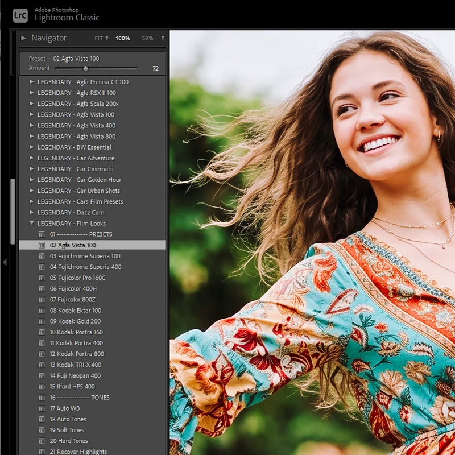Viewport: 455px width, 455px height.
Task: Expand LEGENDARY - BW Essential group
Action: 32,147
